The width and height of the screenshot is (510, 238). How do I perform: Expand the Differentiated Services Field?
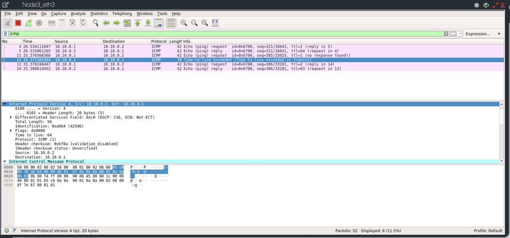[11, 117]
